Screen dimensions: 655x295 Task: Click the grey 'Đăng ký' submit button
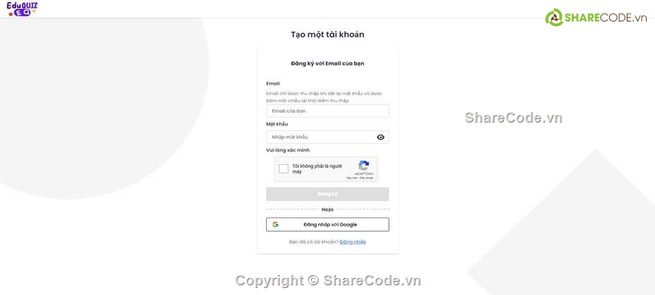point(327,194)
